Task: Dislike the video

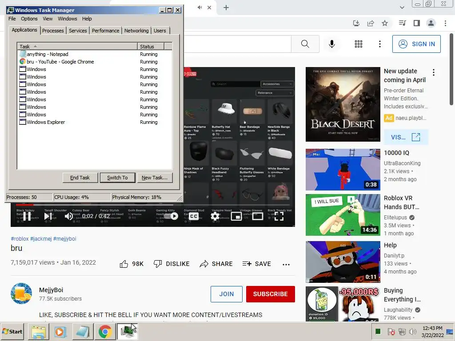Action: [x=172, y=264]
